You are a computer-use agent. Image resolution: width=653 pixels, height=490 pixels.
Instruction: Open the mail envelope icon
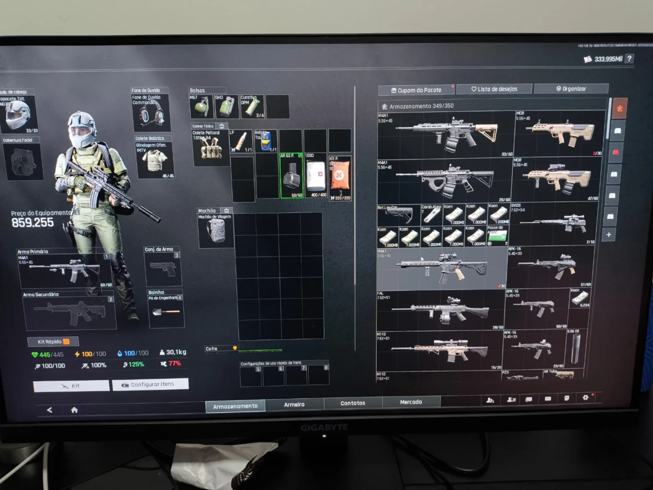[548, 399]
